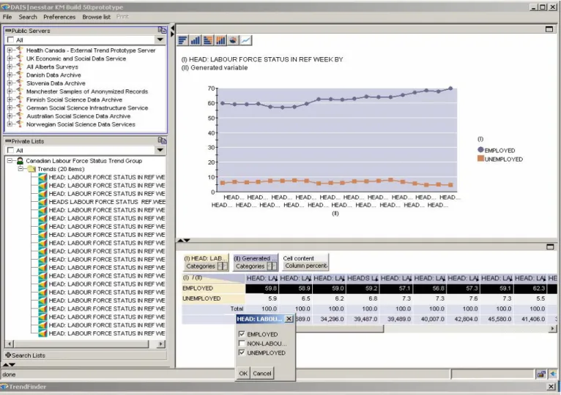Select the EMPLOYED row header

click(x=214, y=288)
